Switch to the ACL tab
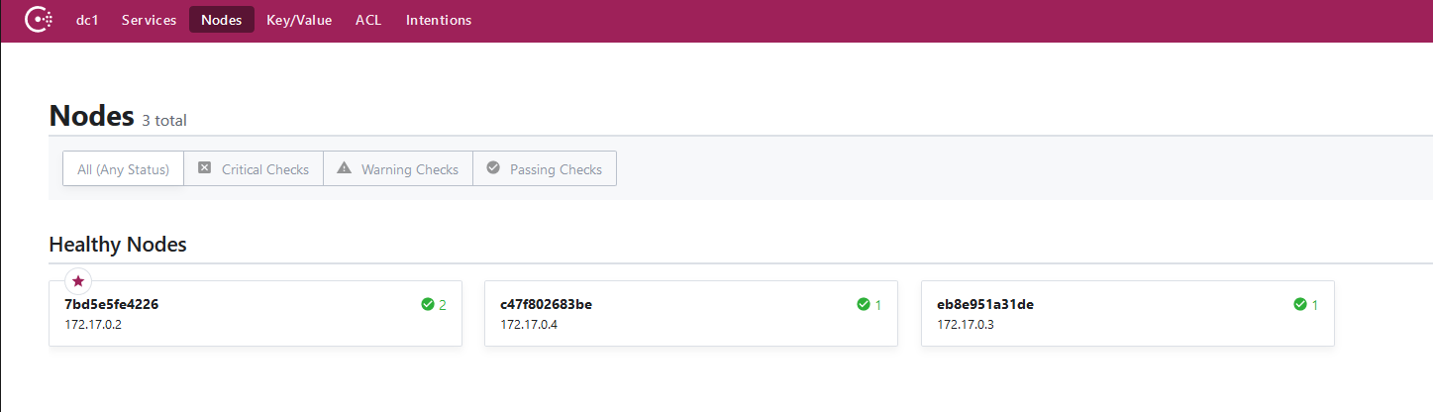 coord(368,20)
